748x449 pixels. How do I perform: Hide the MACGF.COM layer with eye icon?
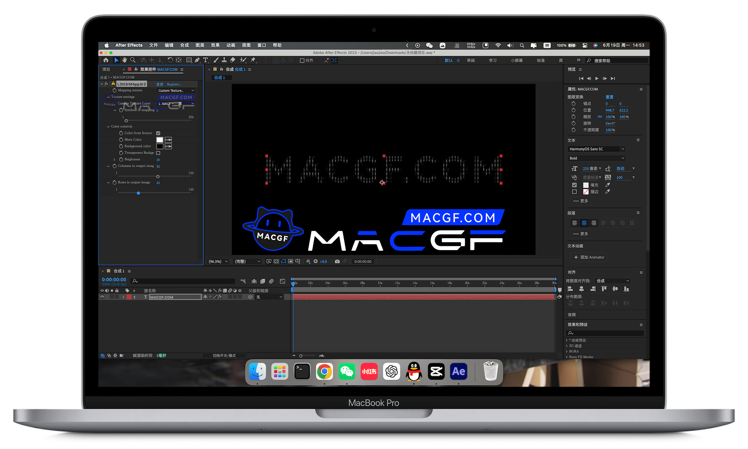[102, 297]
